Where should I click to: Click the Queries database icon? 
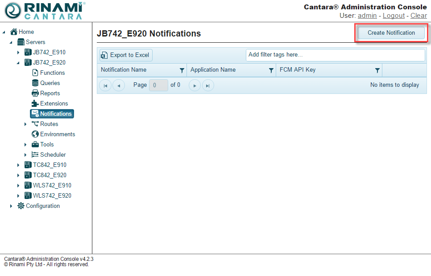point(35,83)
